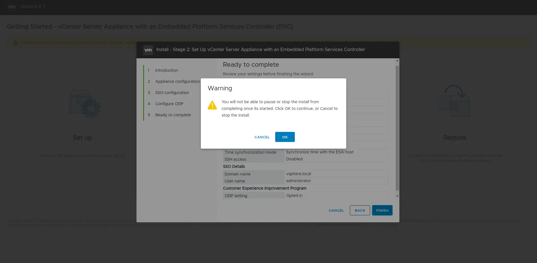Click the vm logo in wizard title bar
Viewport: 537px width, 263px height.
pos(148,50)
